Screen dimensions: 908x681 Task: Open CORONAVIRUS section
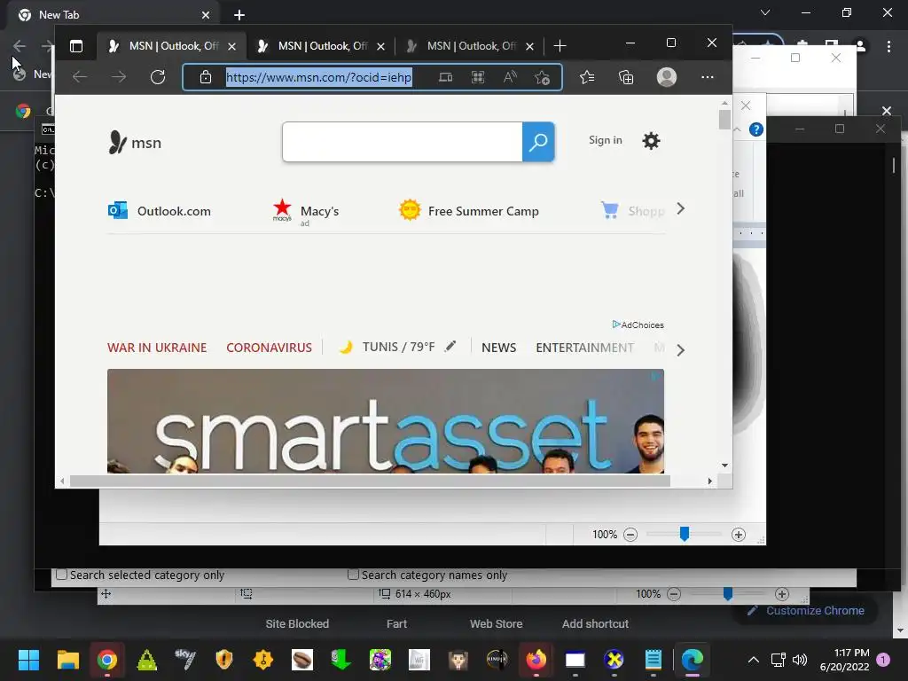[269, 348]
